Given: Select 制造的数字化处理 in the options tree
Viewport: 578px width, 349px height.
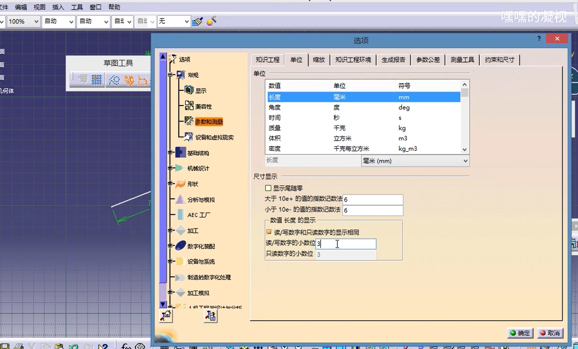Looking at the screenshot, I should (209, 277).
